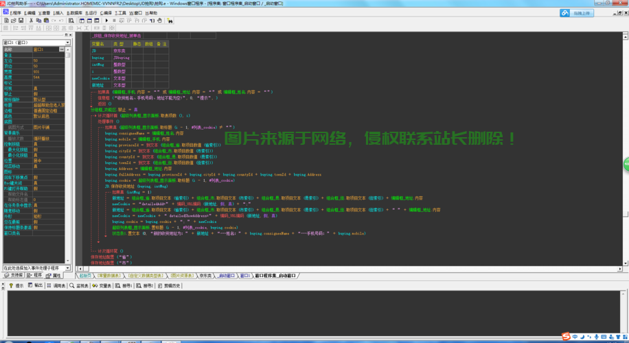Viewport: 629px width, 343px height.
Task: Switch to the 京东类 editor tab
Action: pyautogui.click(x=205, y=276)
